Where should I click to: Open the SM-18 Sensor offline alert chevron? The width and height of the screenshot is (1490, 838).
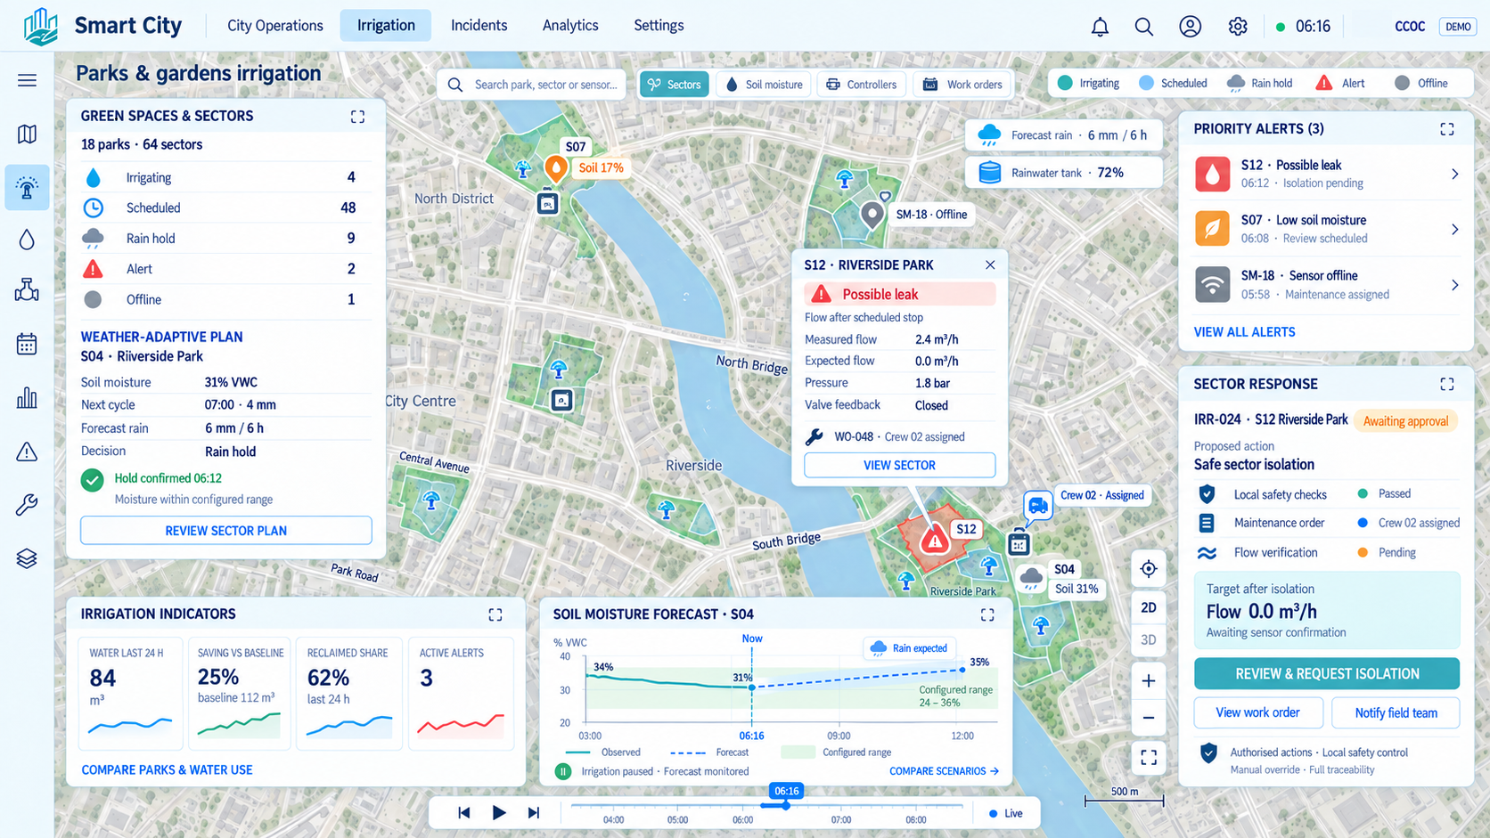coord(1454,285)
